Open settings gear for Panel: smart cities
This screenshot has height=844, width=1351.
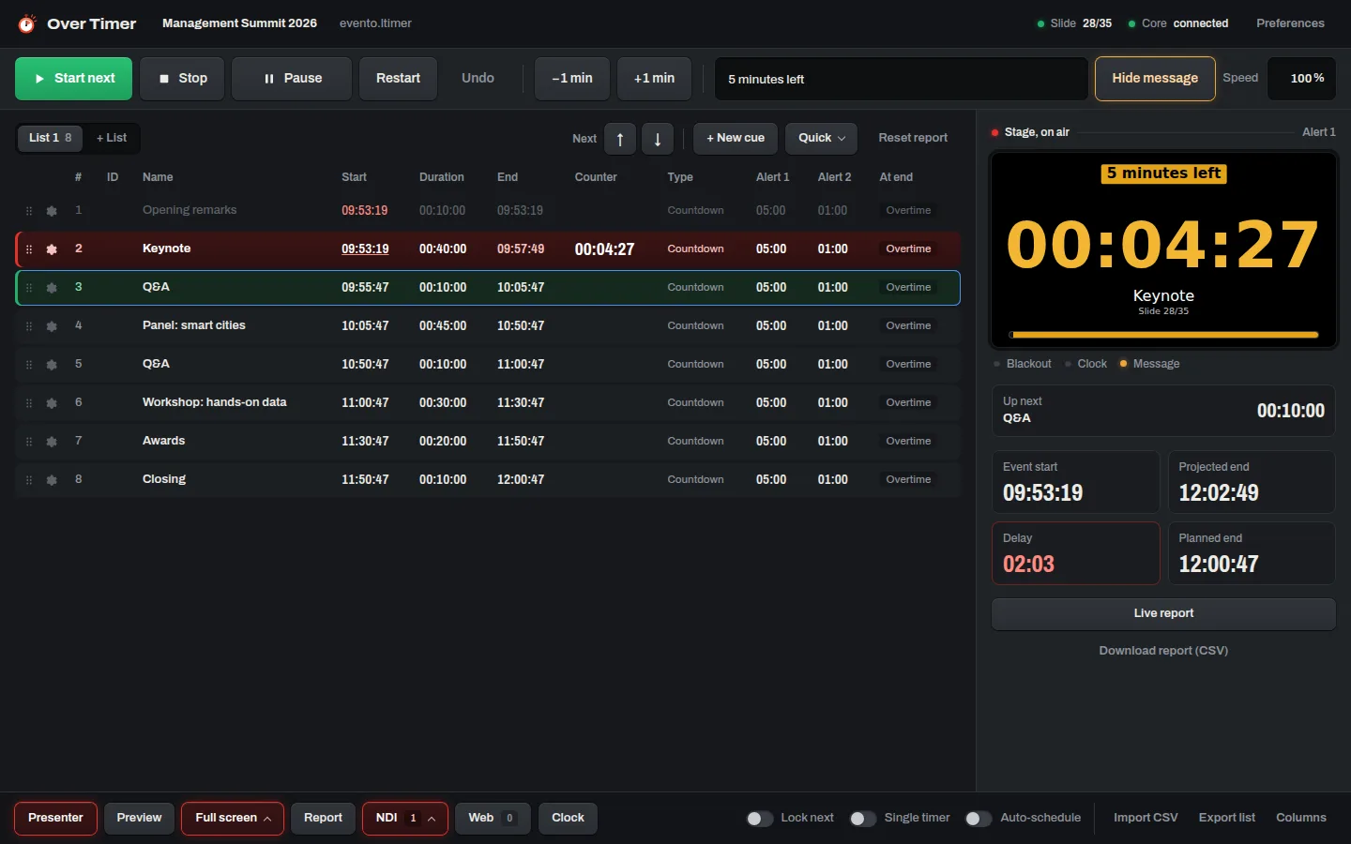click(x=52, y=326)
